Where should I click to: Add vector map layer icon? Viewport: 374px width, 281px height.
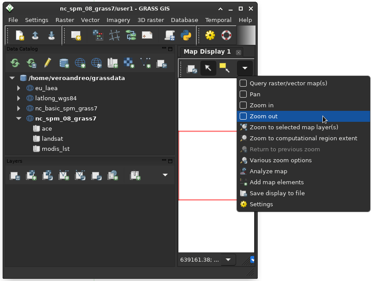64,175
